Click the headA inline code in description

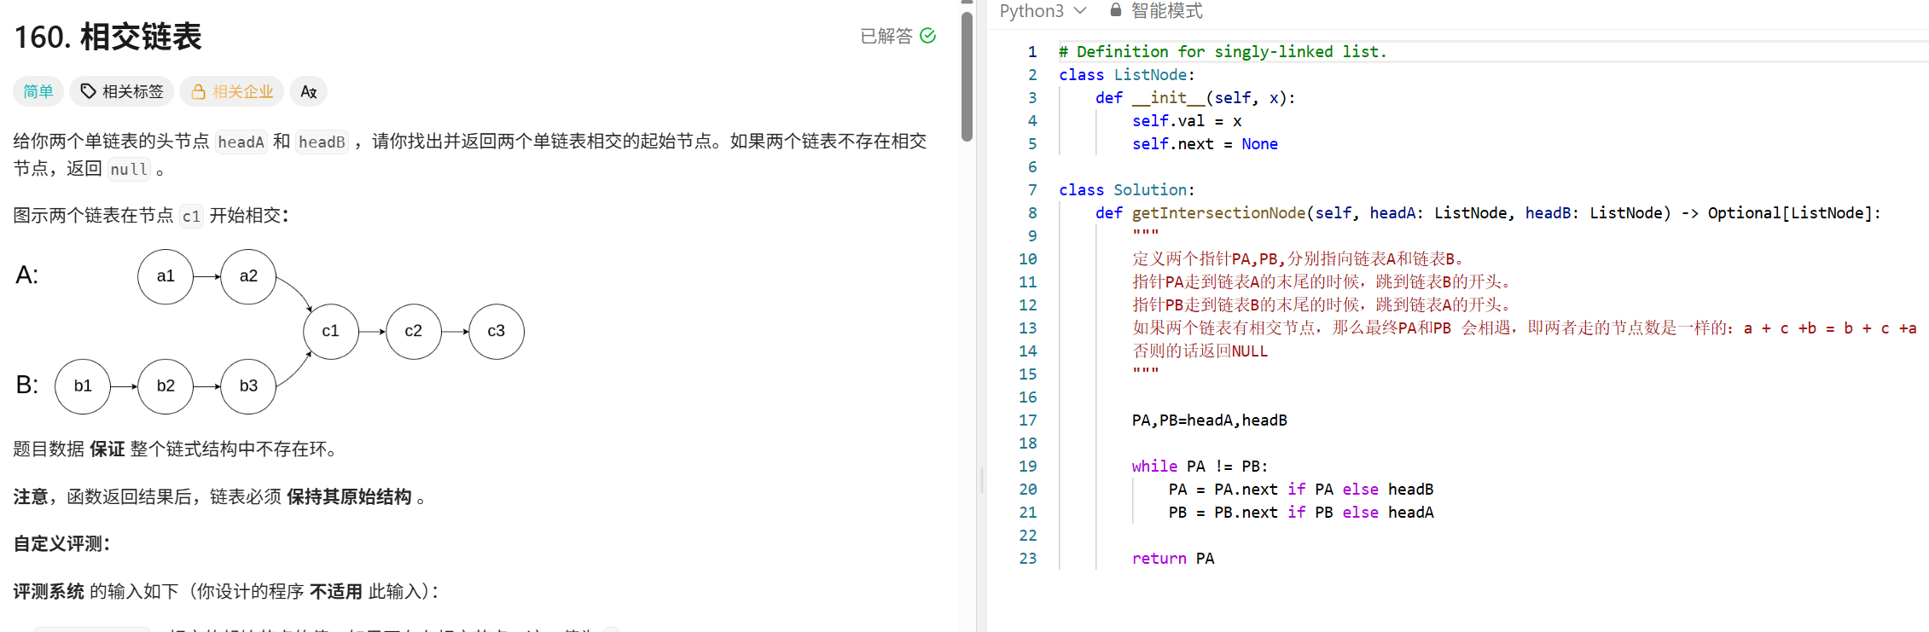click(241, 142)
